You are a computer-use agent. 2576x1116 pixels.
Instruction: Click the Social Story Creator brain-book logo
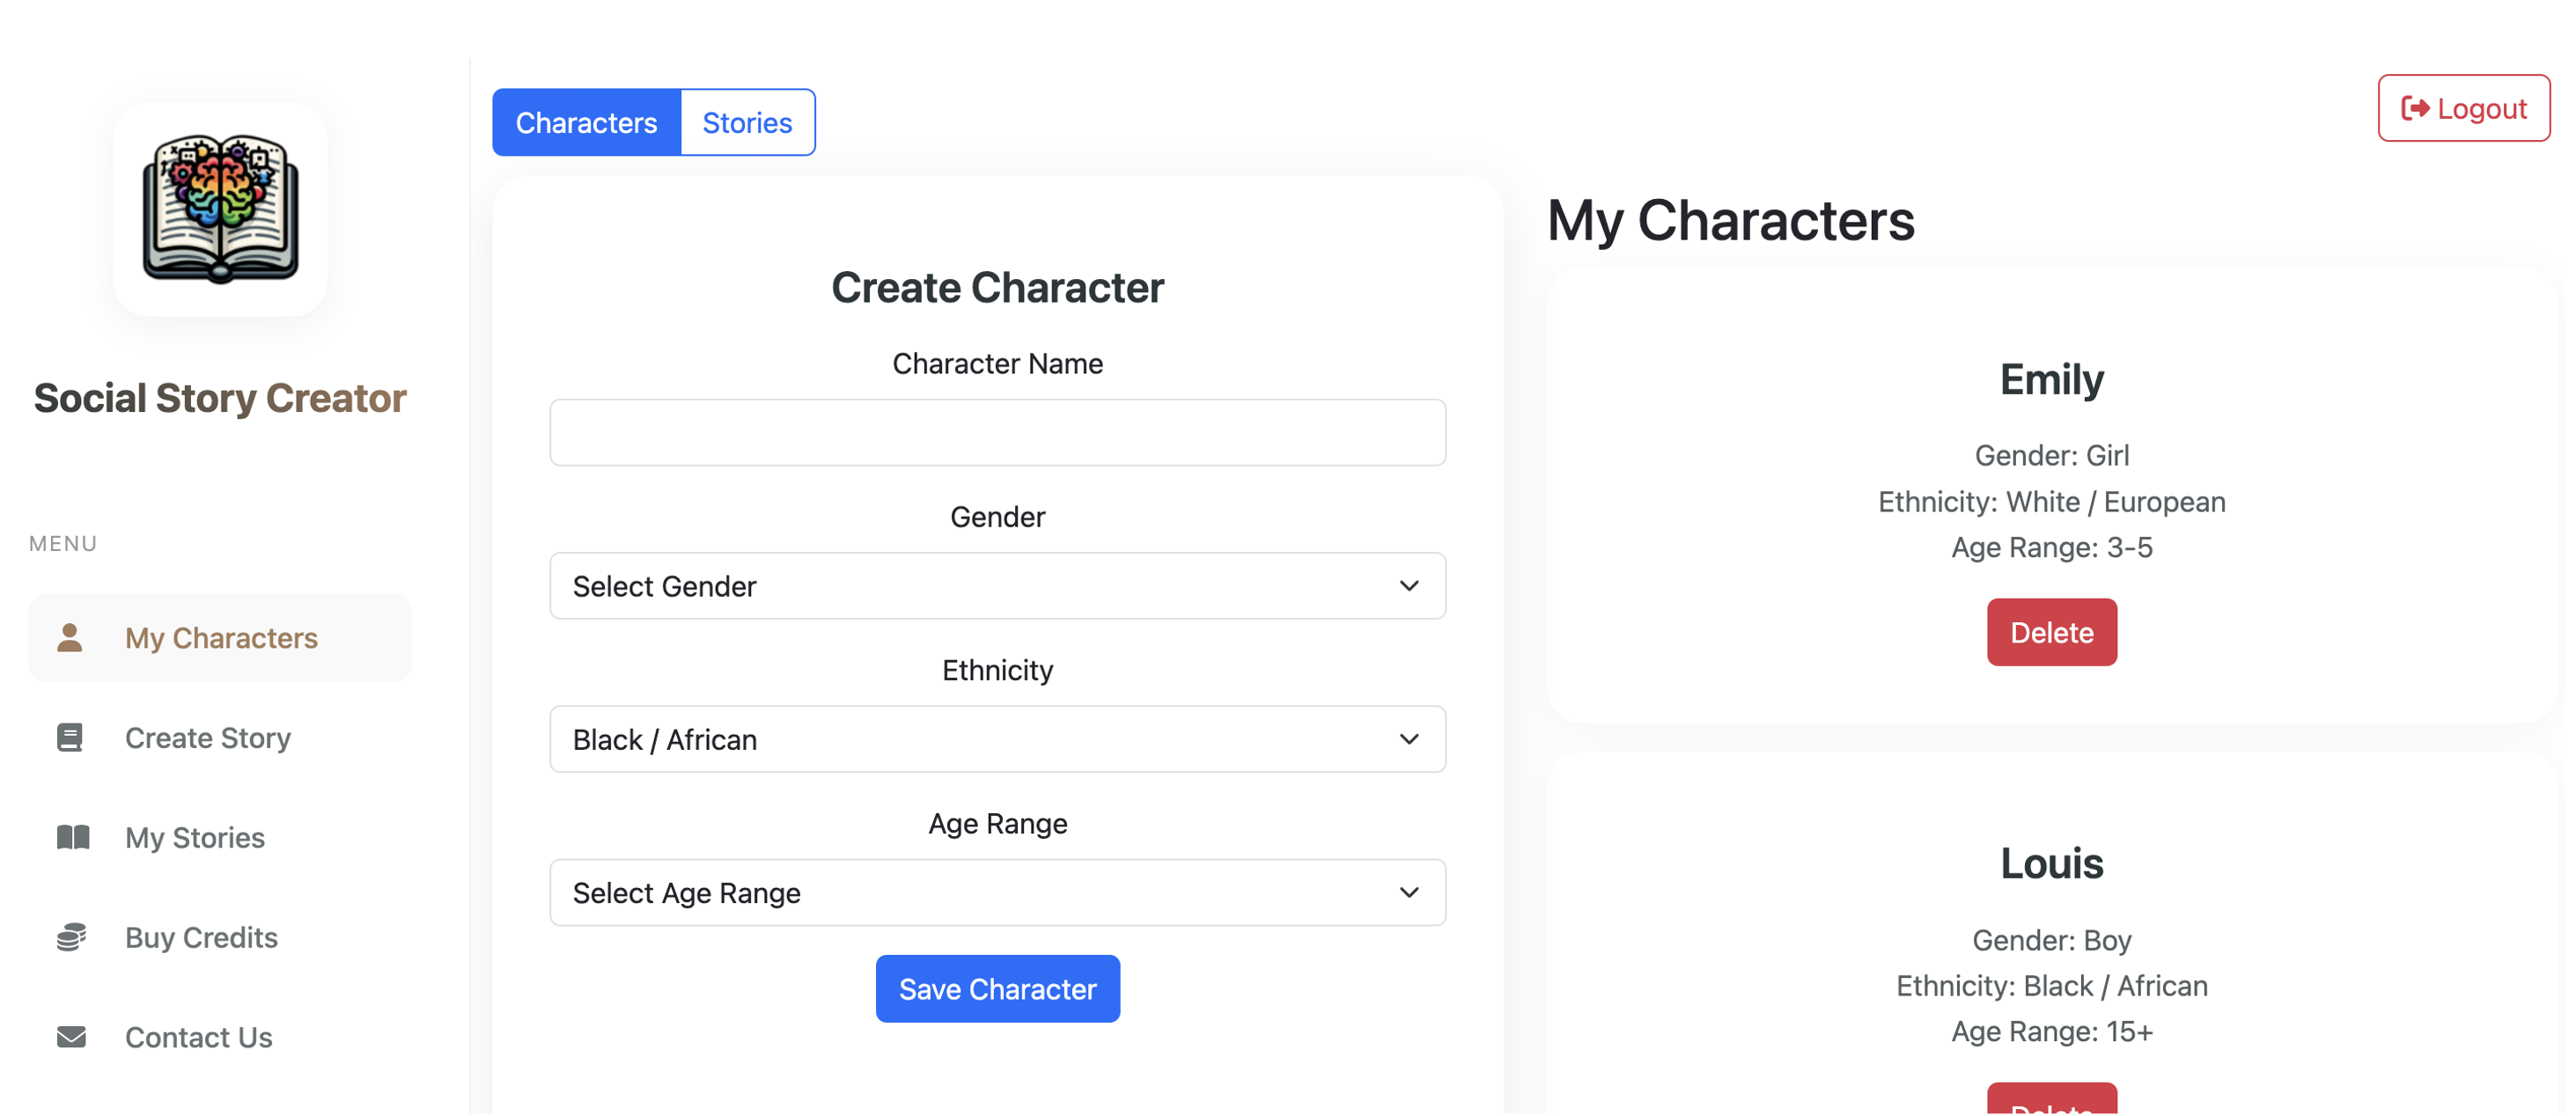[220, 209]
